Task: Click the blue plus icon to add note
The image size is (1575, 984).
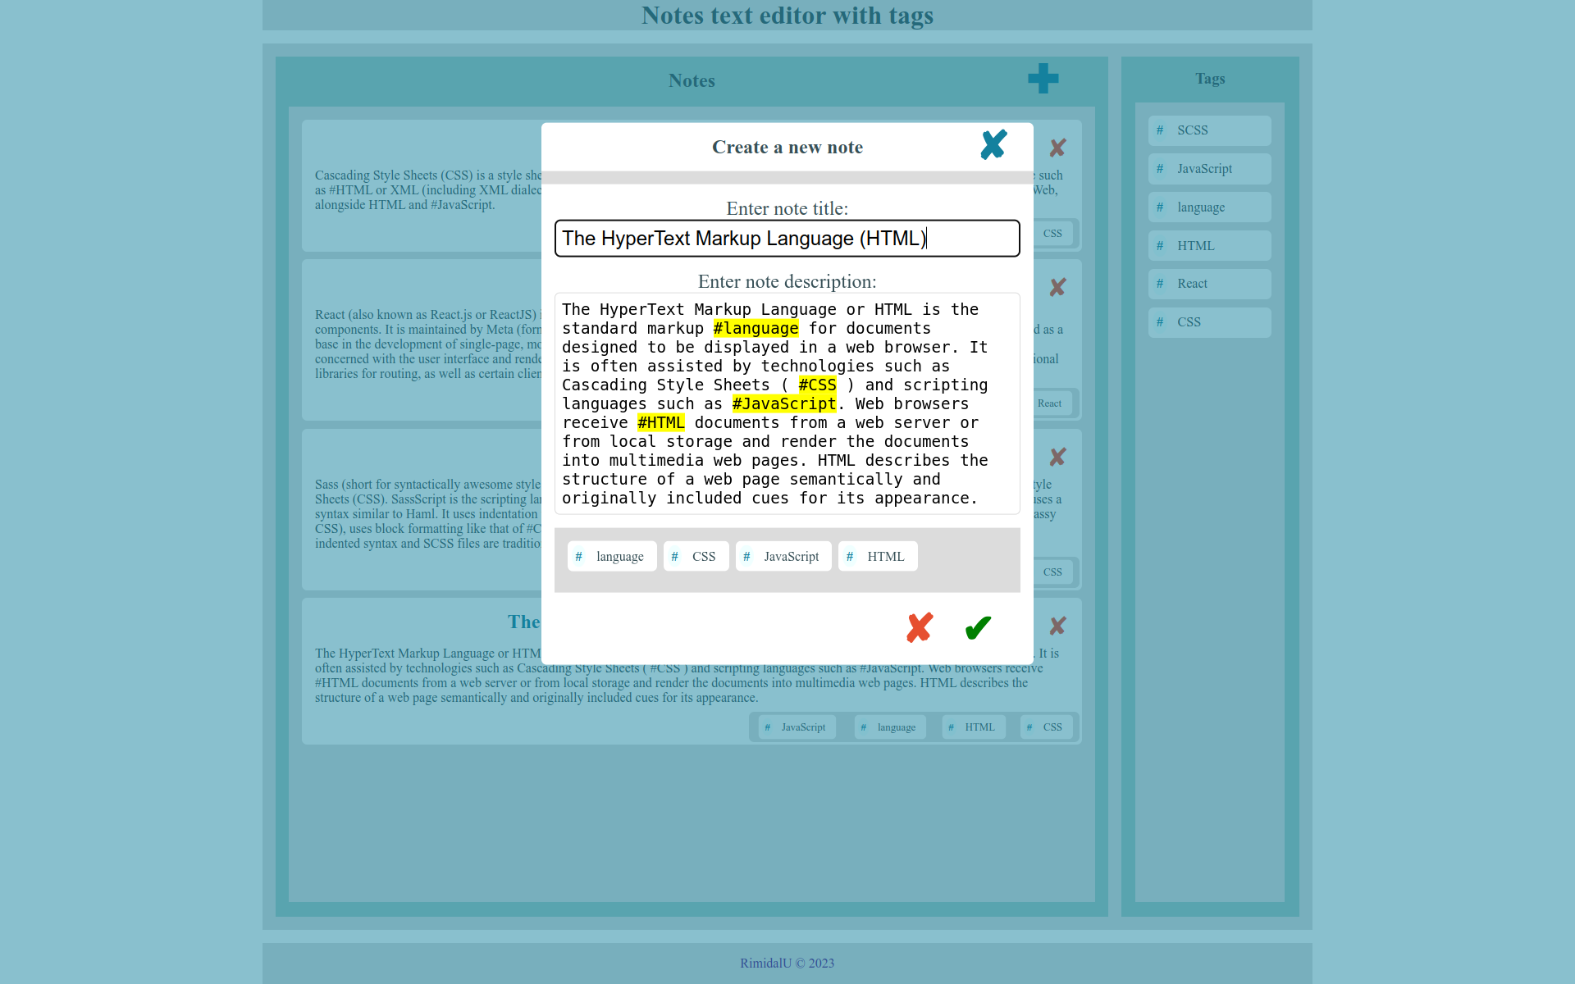Action: click(x=1043, y=79)
